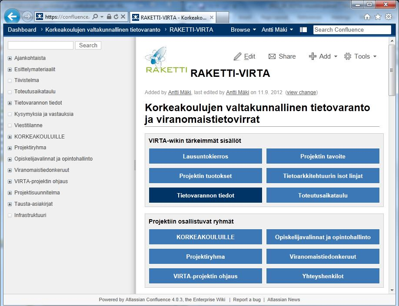Screen dimensions: 399x306
Task: Expand the Ajankohtaista tree node
Action: pyautogui.click(x=10, y=58)
